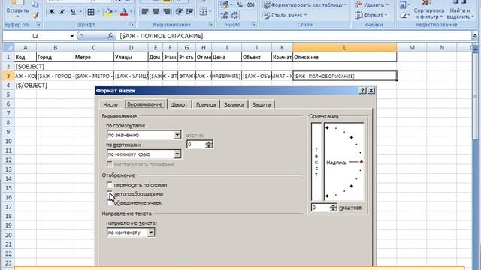Click the copy icon in clipboard group

click(35, 4)
